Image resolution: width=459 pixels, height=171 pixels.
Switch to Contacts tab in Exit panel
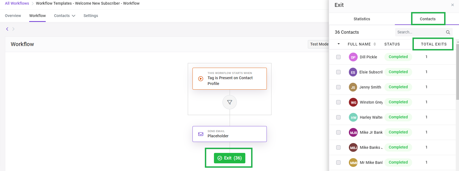point(428,19)
